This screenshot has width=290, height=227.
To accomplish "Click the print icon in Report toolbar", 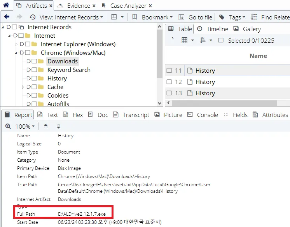I will point(59,126).
